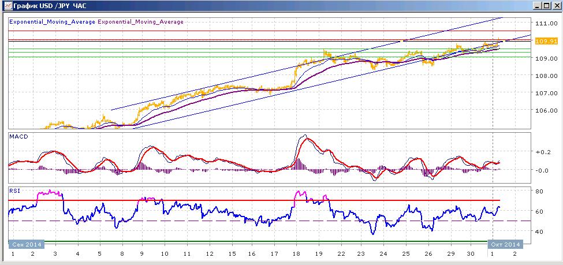This screenshot has height=265, width=563.
Task: Minimize the USD/JPY chart window
Action: [x=538, y=5]
